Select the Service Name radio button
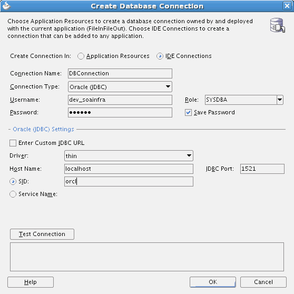The height and width of the screenshot is (294, 294). [x=13, y=194]
